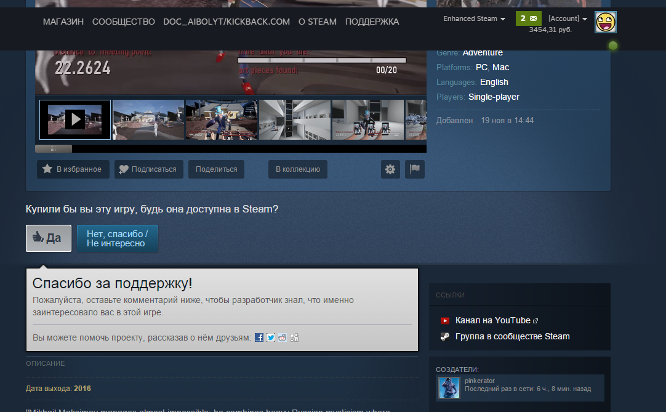Screen dimensions: 666x412
Task: Play the video thumbnail
Action: pyautogui.click(x=75, y=119)
